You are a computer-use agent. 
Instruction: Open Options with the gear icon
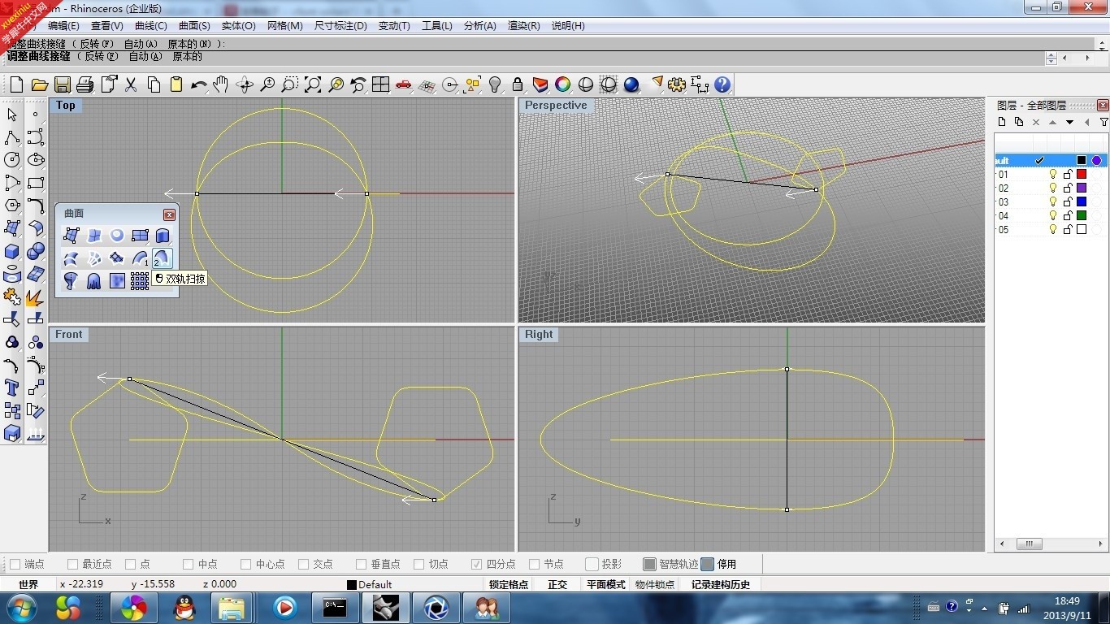(x=677, y=84)
